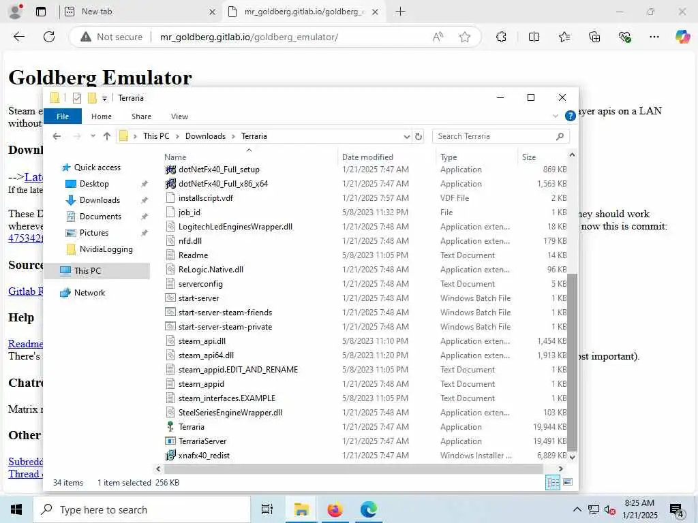698x523 pixels.
Task: Click Properties icon in quick access toolbar
Action: coord(77,98)
